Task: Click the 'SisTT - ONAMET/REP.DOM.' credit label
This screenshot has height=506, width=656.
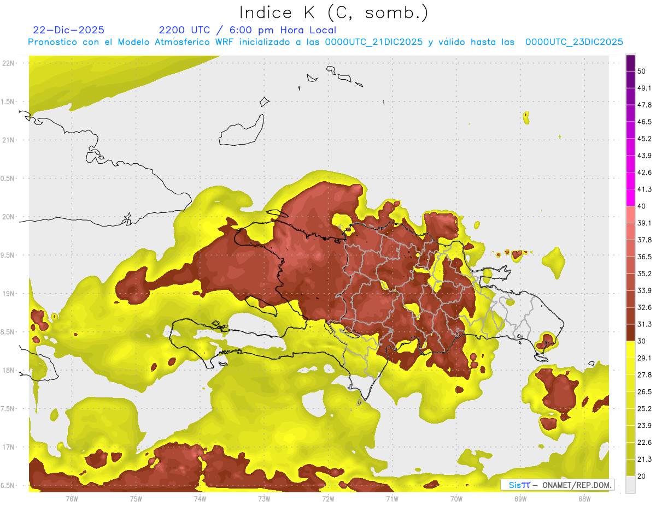Action: pos(557,485)
